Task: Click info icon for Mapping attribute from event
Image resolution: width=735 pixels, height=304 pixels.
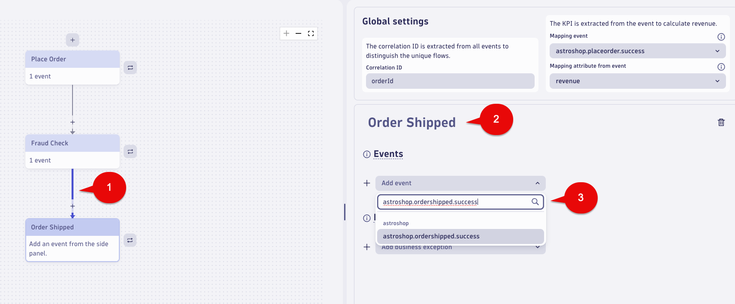Action: click(721, 67)
